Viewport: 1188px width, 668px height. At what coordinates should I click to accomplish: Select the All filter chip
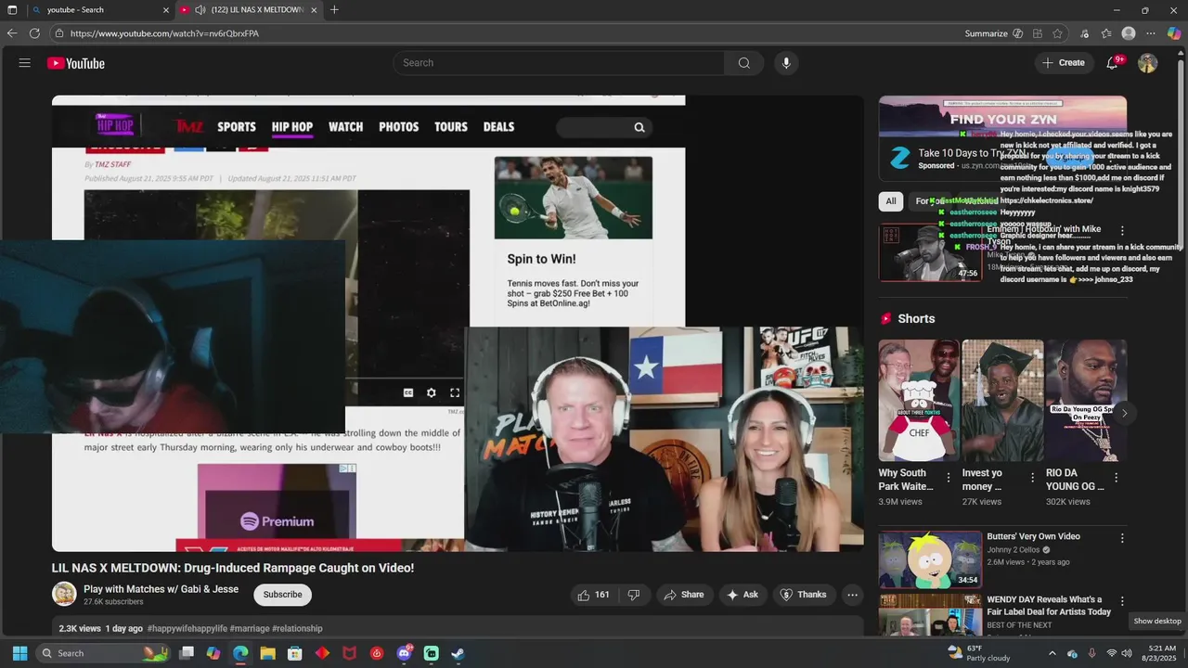(891, 201)
